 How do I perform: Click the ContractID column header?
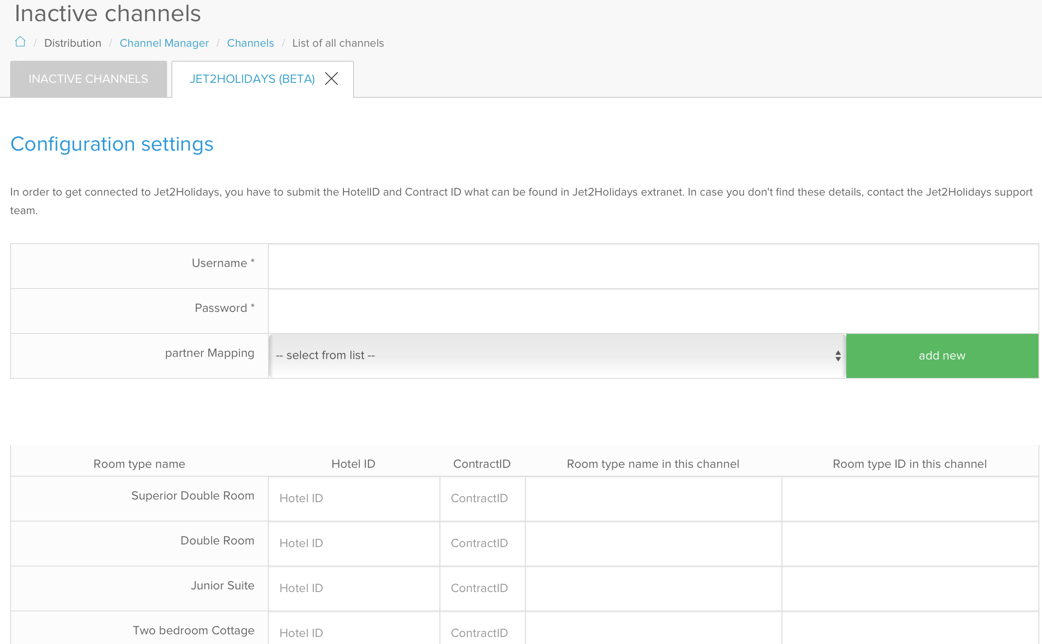point(482,464)
